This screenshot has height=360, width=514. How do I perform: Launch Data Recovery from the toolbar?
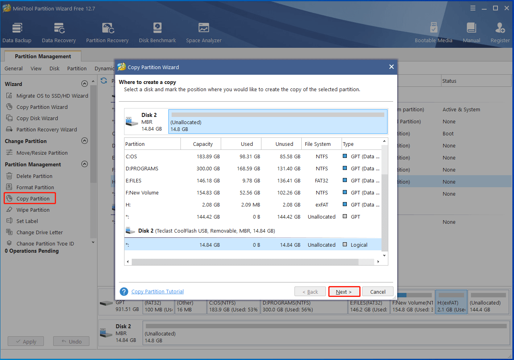point(59,33)
